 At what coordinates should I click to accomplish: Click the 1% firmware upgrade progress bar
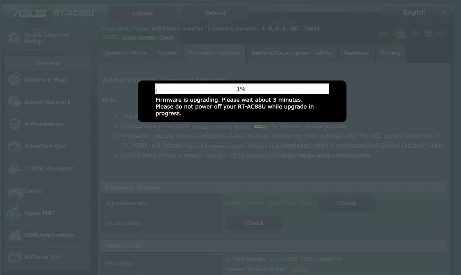pos(242,89)
